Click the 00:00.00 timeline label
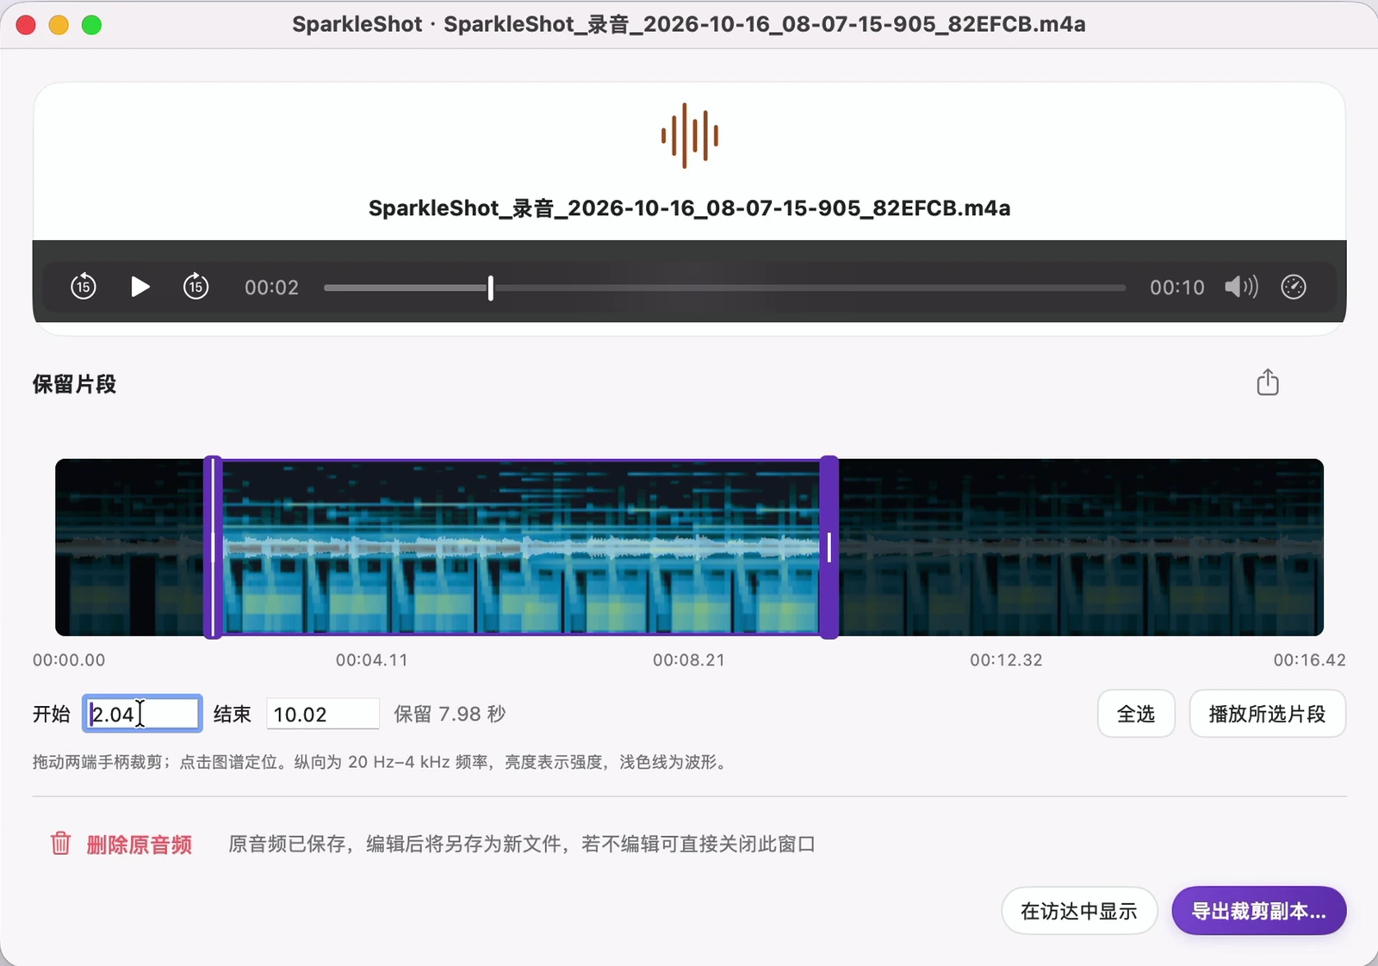The image size is (1378, 966). click(x=69, y=660)
